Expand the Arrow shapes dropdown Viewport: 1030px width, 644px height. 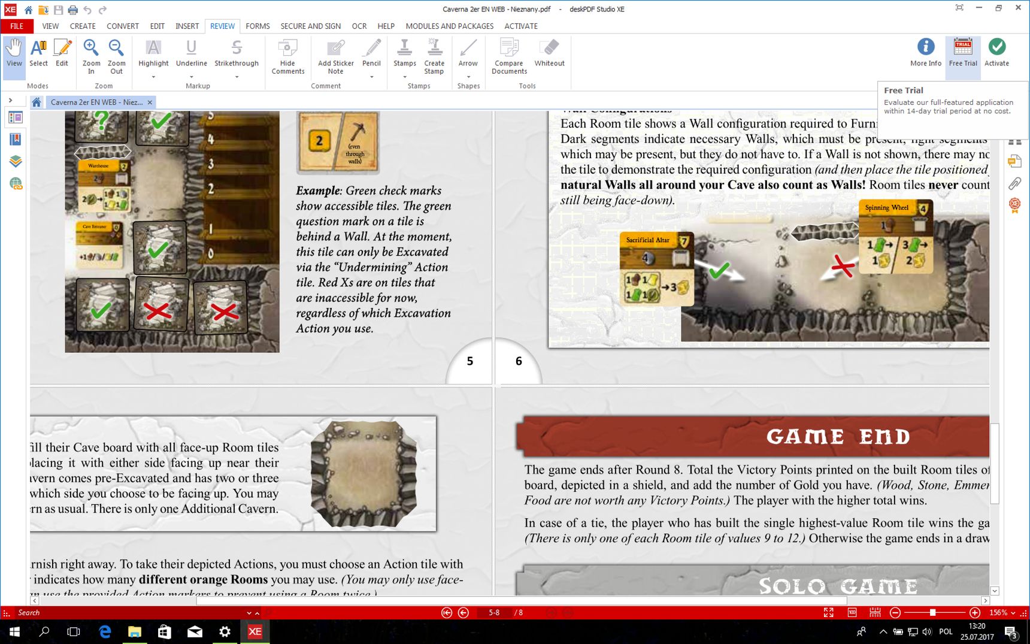tap(468, 77)
